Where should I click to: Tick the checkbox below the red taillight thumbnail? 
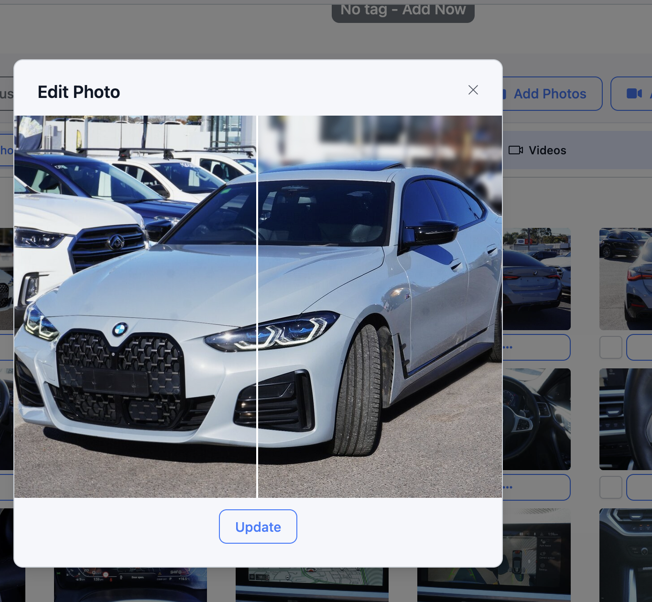click(x=611, y=347)
